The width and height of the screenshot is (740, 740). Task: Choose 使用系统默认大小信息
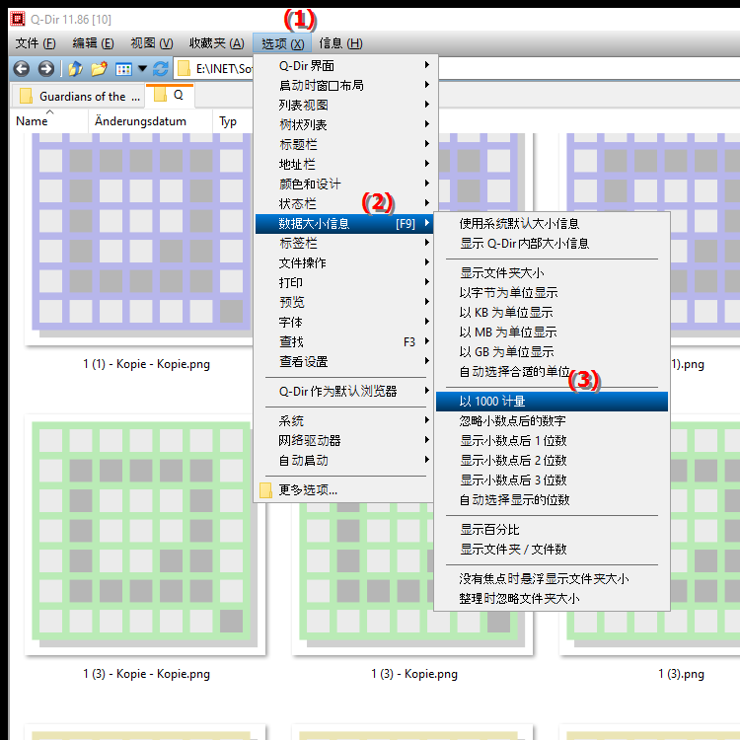click(x=552, y=223)
